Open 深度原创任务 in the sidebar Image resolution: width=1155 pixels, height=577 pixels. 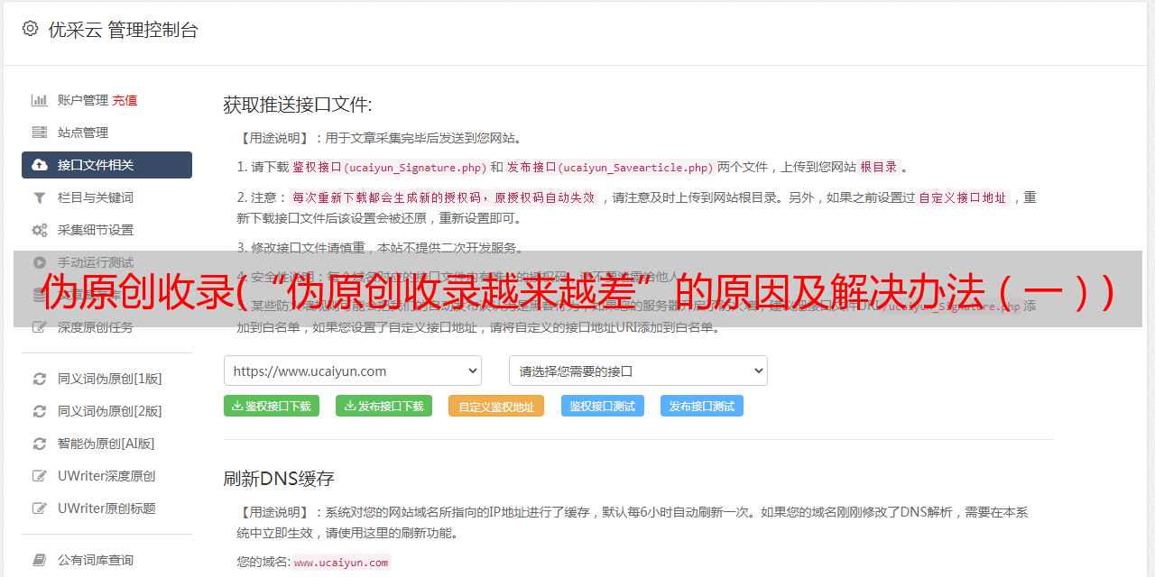96,327
